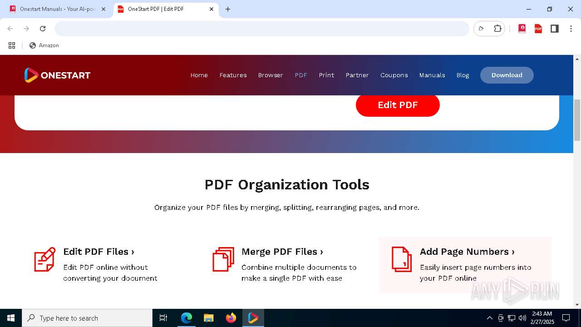Open the Add Page Numbers link
This screenshot has height=327, width=581.
467,252
